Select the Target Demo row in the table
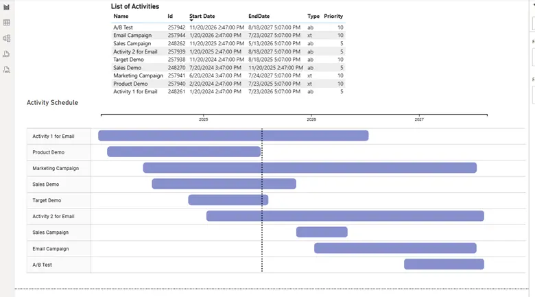Viewport: 535px width, 297px height. point(128,60)
